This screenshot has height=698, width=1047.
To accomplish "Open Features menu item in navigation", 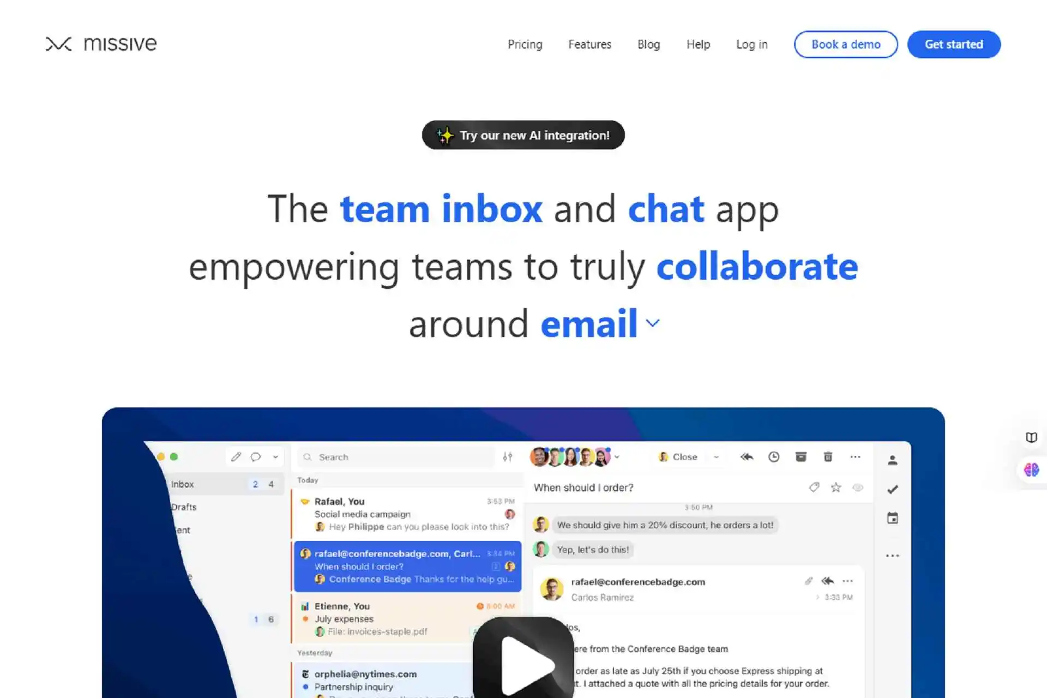I will point(589,44).
